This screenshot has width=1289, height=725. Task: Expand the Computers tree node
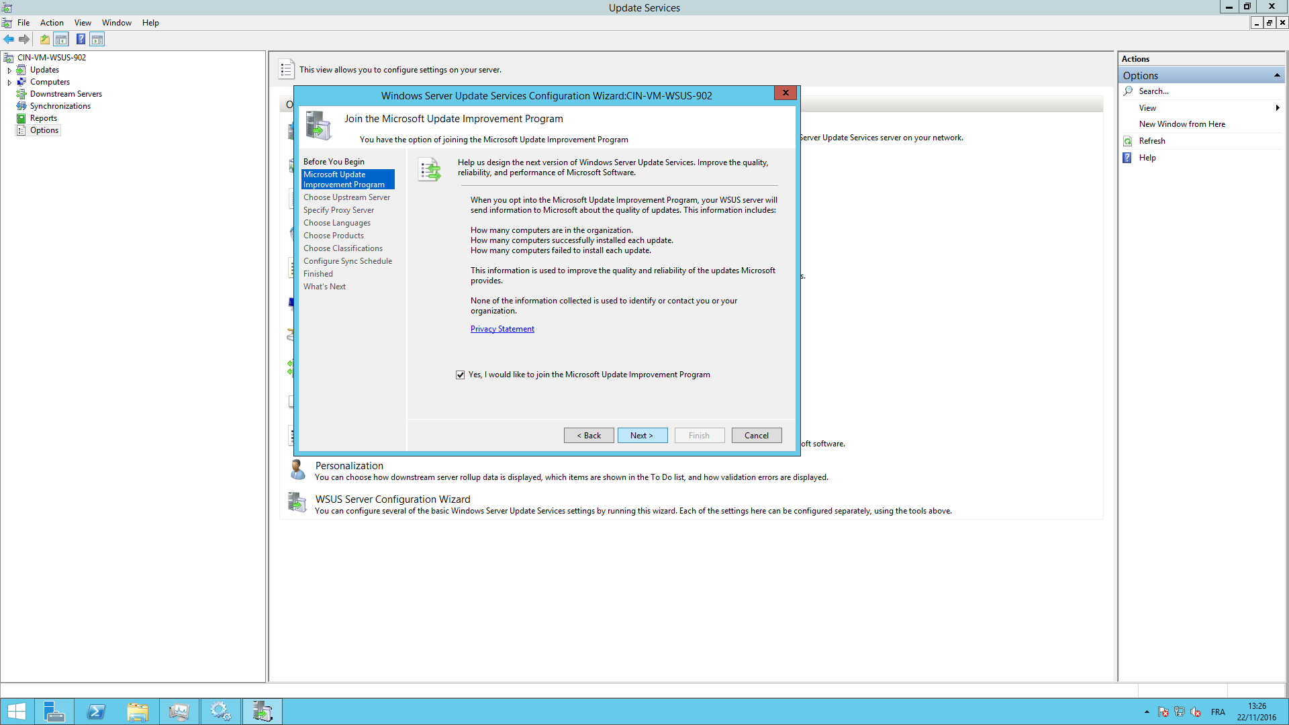pos(9,82)
